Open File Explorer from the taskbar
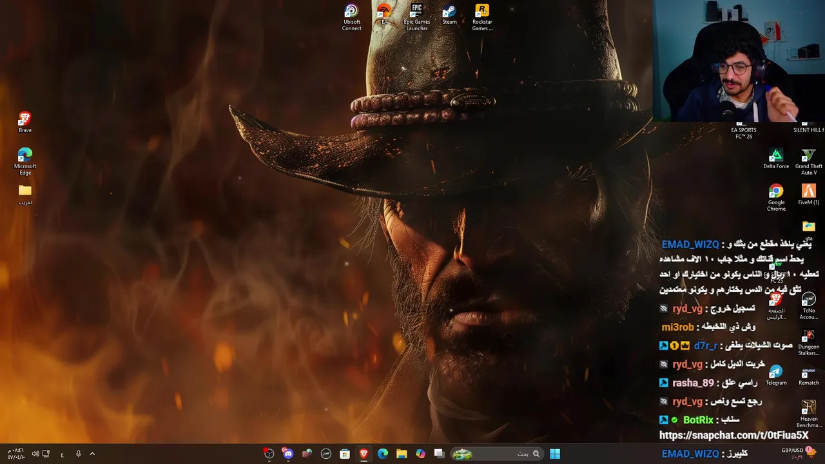 (402, 454)
